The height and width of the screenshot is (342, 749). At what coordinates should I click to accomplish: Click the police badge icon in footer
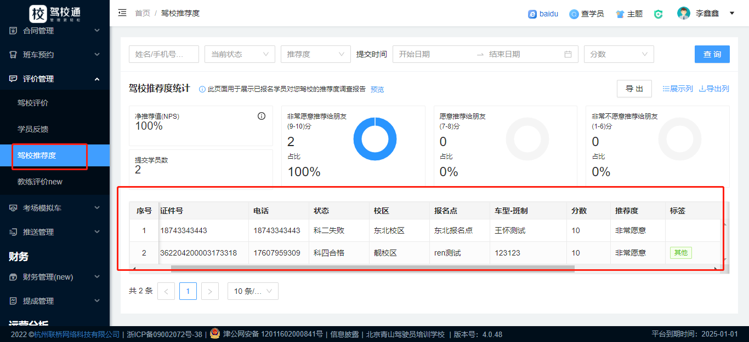[x=215, y=334]
